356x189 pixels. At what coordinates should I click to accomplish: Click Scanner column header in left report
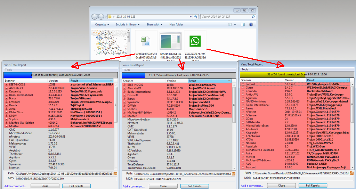(x=25, y=81)
